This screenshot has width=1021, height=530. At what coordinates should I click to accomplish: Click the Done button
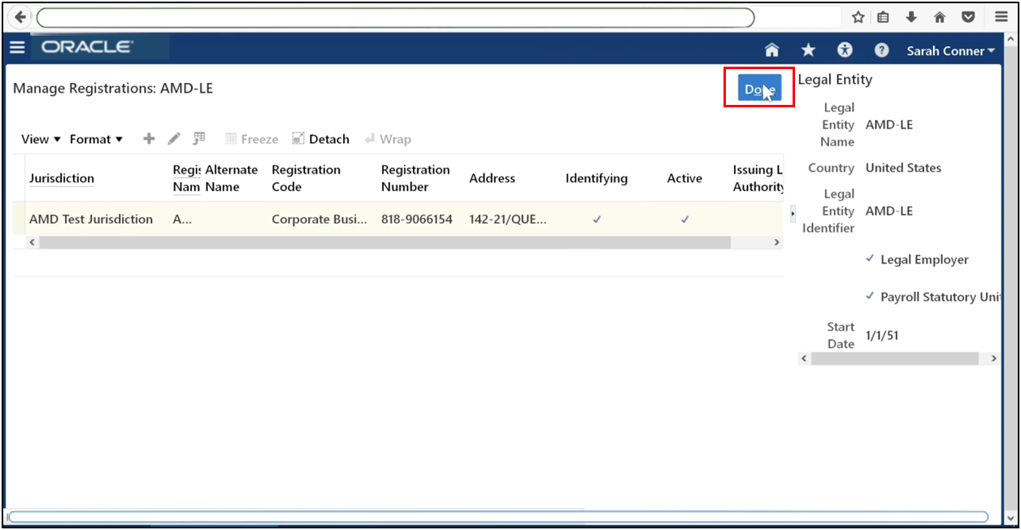[758, 88]
